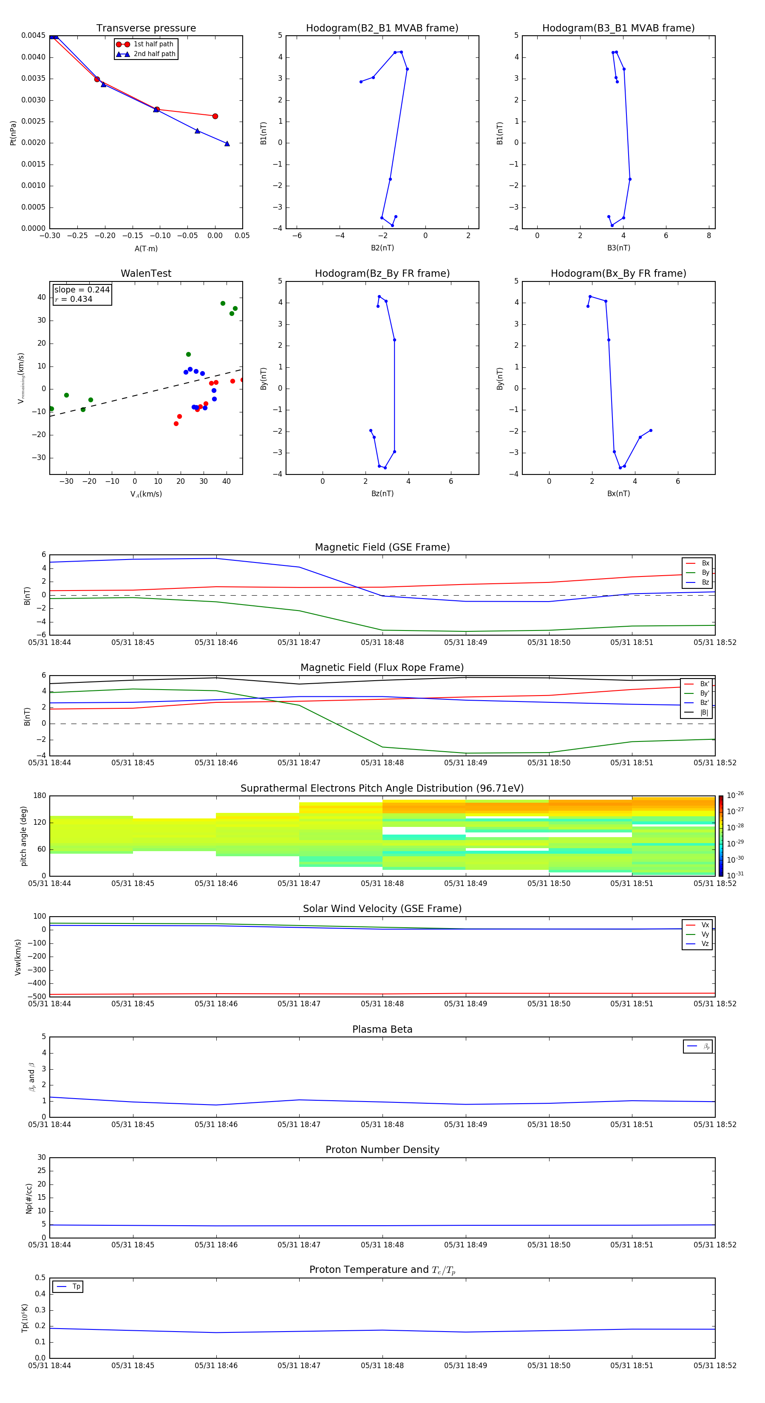Click the 10^-26 color bar label

tap(735, 795)
